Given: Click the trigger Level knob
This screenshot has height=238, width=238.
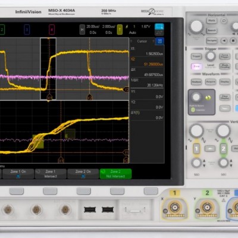Looking at the screenshot, I should [211, 57].
